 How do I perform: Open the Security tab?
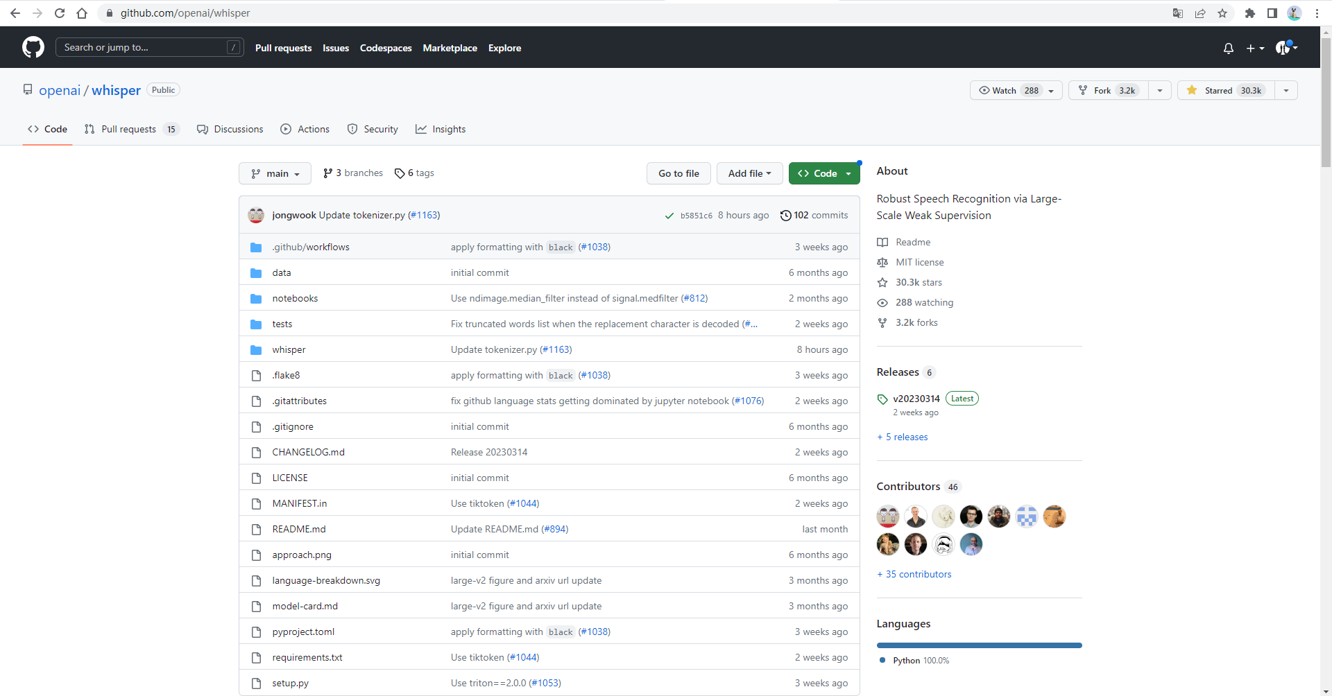point(373,129)
